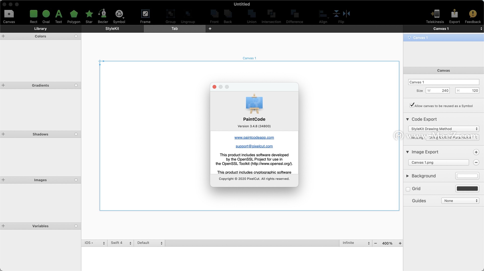The height and width of the screenshot is (271, 484).
Task: Open the Canvas 1 selector dropdown
Action: (443, 29)
